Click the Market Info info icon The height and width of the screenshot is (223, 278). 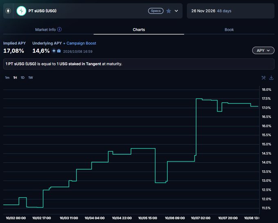[60, 29]
